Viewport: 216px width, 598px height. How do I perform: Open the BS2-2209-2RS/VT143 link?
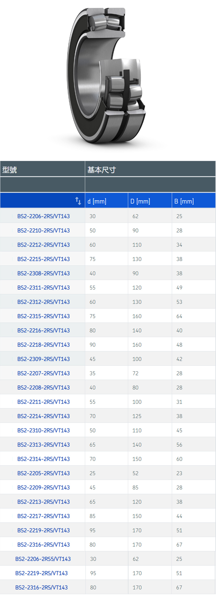[x=43, y=488]
